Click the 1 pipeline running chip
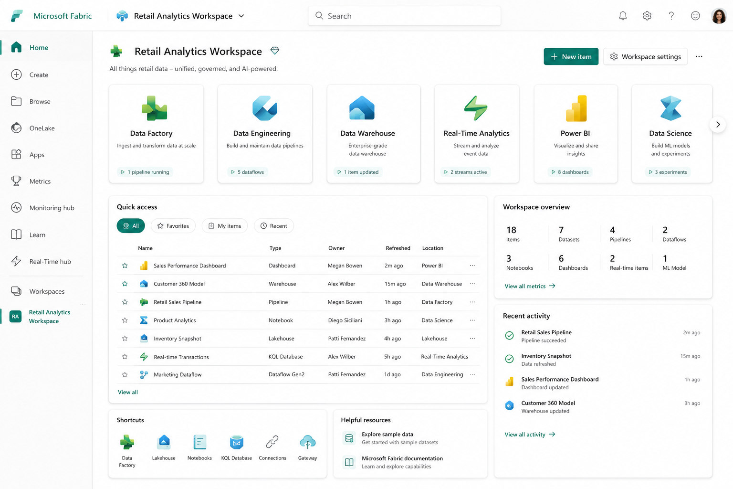The width and height of the screenshot is (733, 489). coord(145,172)
